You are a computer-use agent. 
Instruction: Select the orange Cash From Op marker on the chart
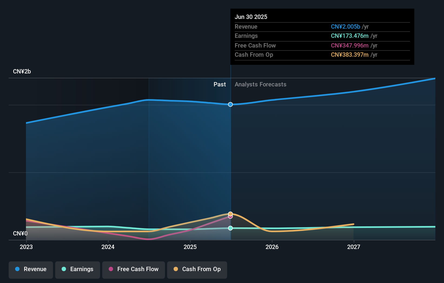pyautogui.click(x=230, y=214)
